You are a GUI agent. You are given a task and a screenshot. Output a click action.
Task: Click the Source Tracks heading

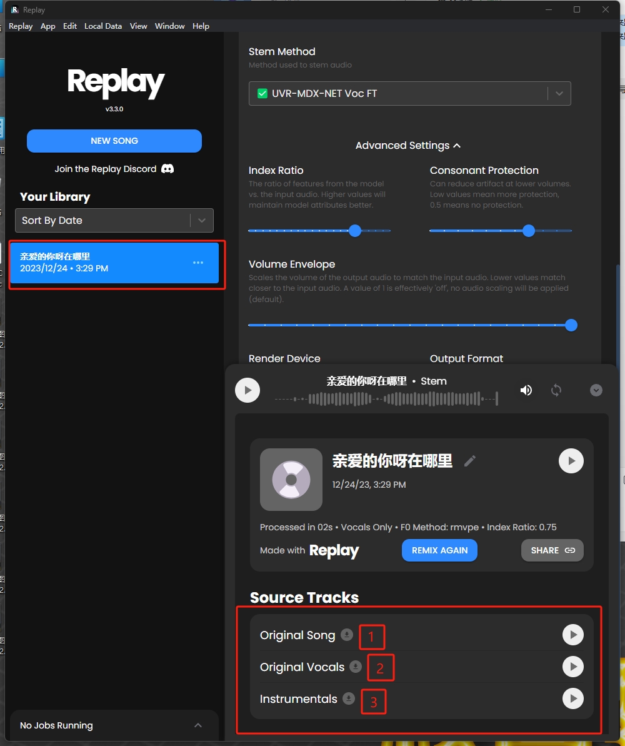coord(304,598)
